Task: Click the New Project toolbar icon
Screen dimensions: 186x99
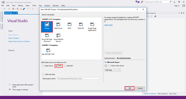Action: (x=13, y=9)
